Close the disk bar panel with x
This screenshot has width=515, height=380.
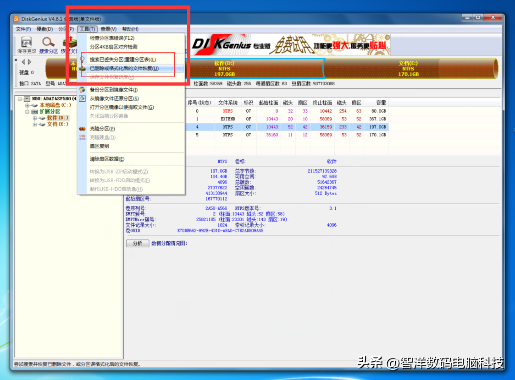(16, 60)
